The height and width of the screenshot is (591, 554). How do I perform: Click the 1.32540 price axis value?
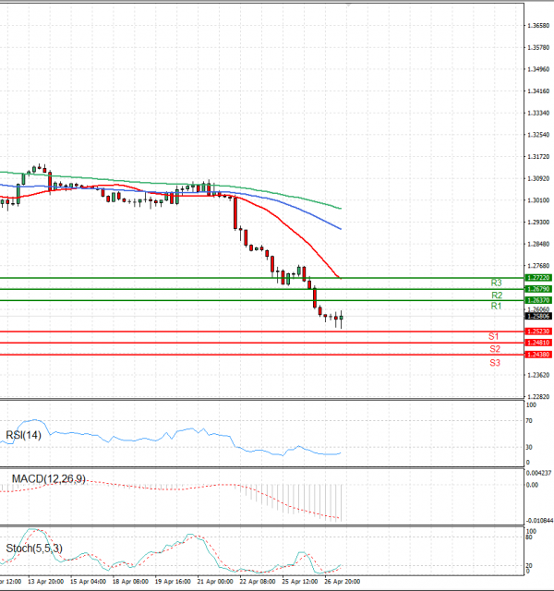538,135
